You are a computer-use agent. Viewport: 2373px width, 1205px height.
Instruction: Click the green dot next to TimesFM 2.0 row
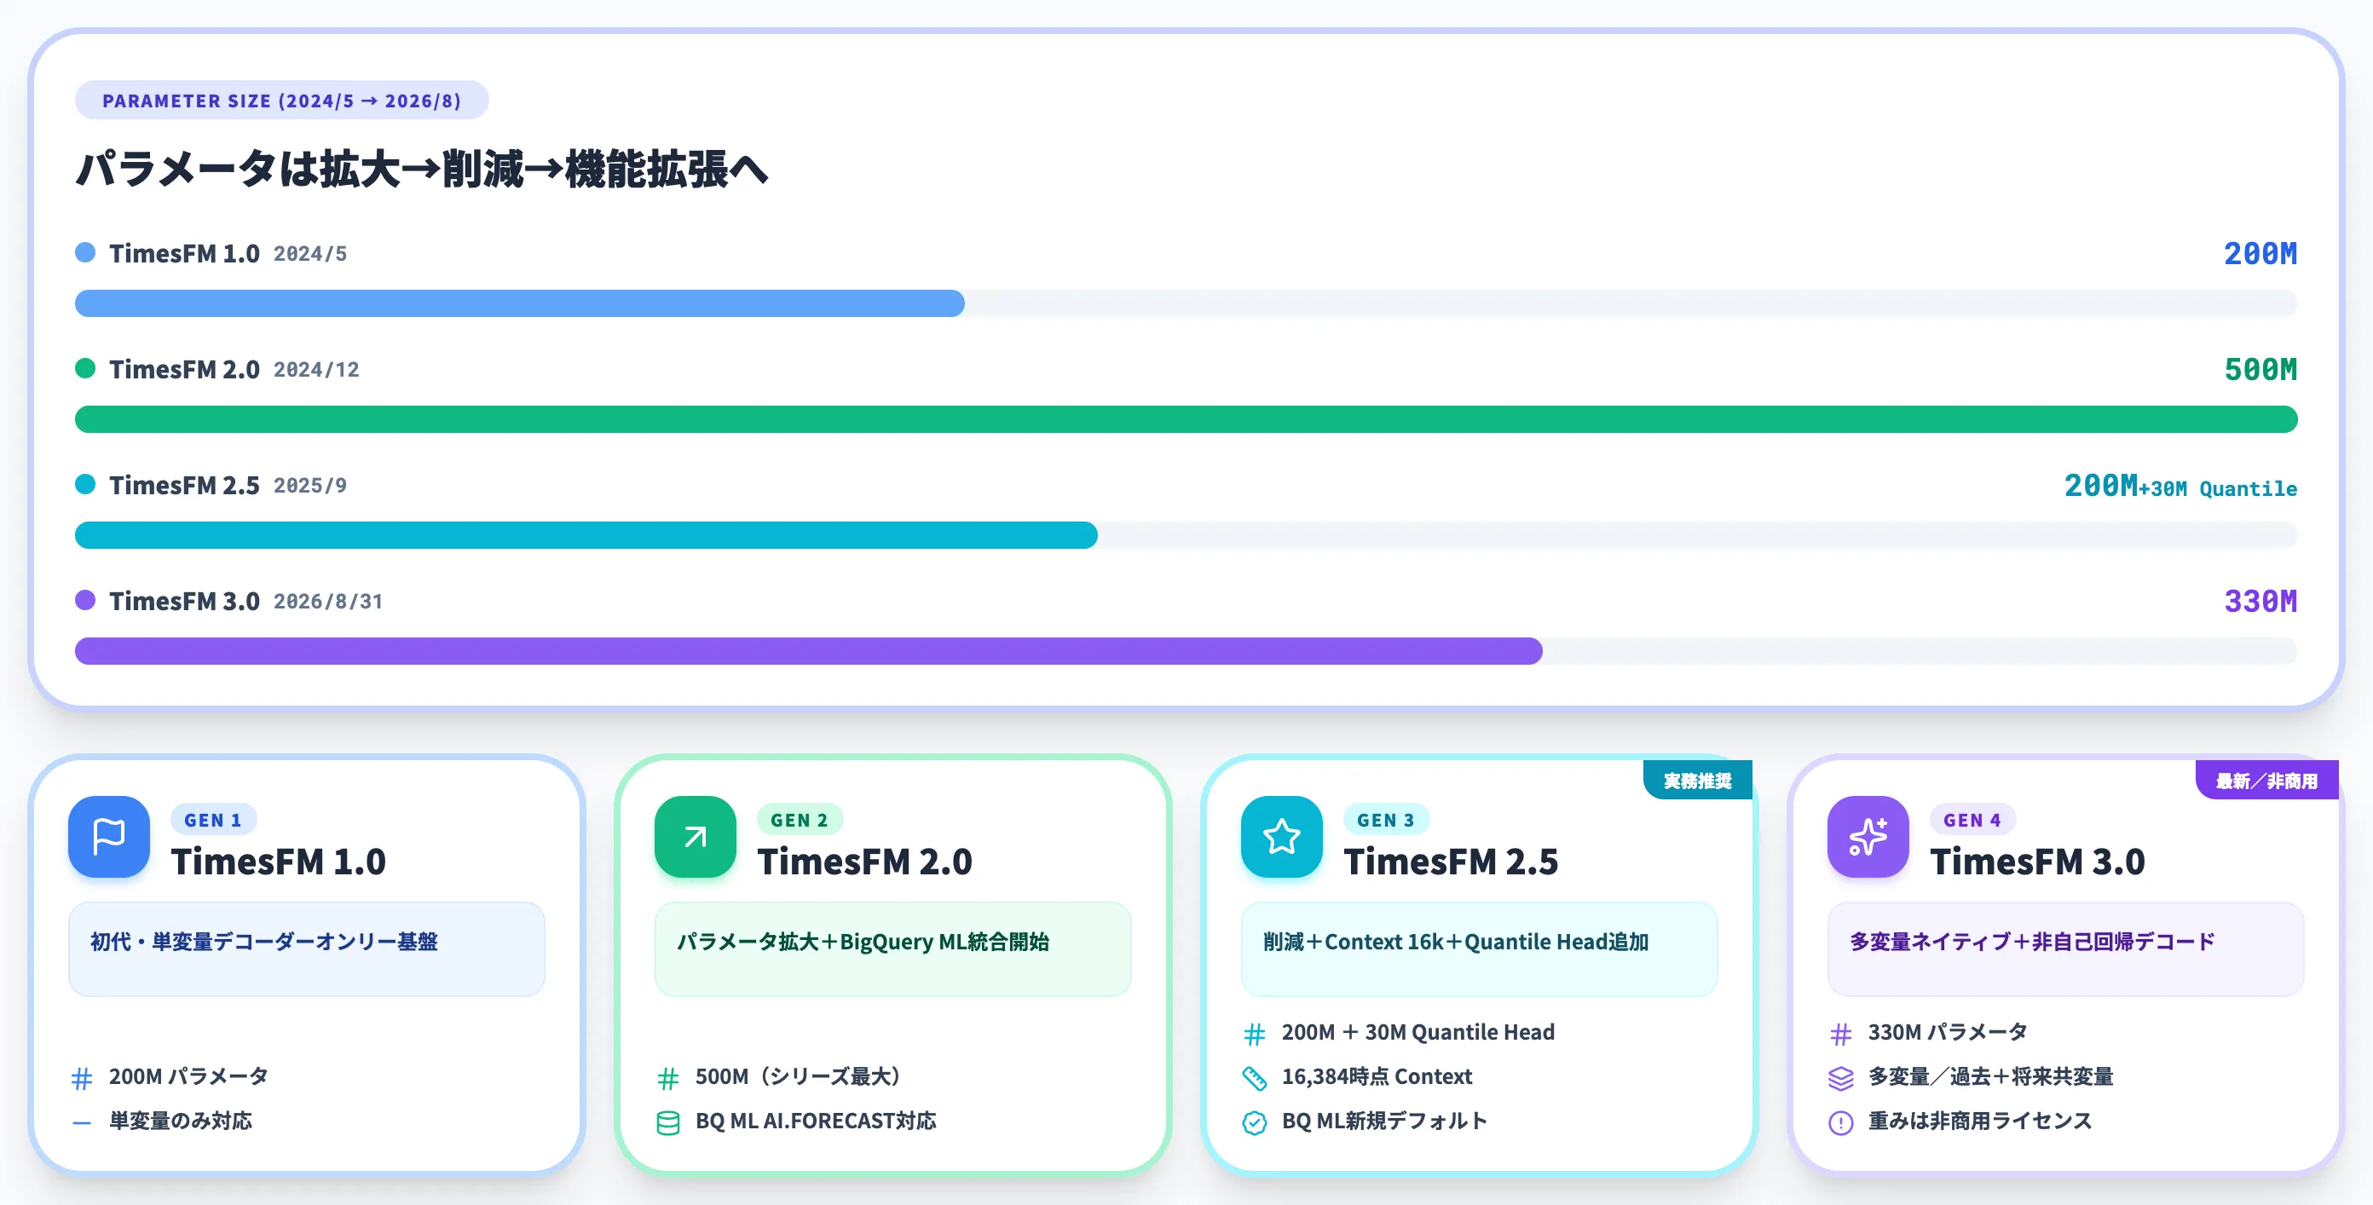tap(84, 368)
